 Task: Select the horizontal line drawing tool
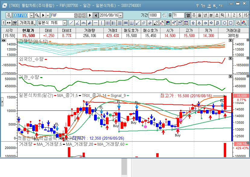tap(95, 23)
